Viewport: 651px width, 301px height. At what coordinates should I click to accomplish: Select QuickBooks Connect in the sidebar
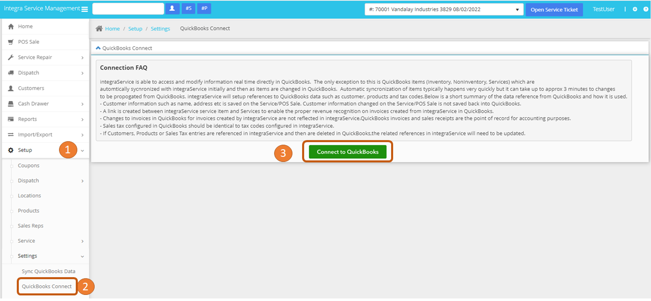click(47, 286)
